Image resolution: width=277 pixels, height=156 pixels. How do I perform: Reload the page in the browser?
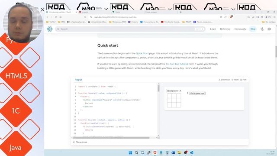coord(56,17)
